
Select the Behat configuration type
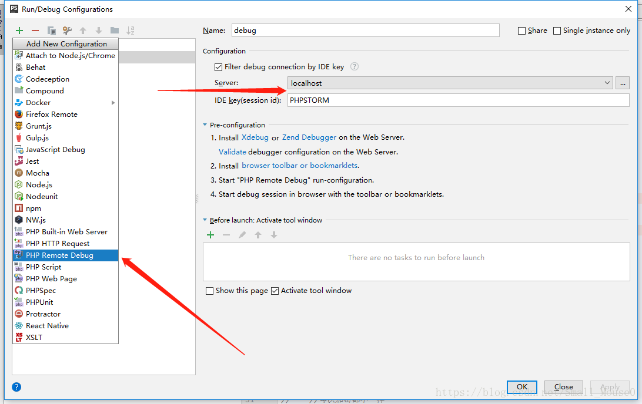click(x=65, y=68)
